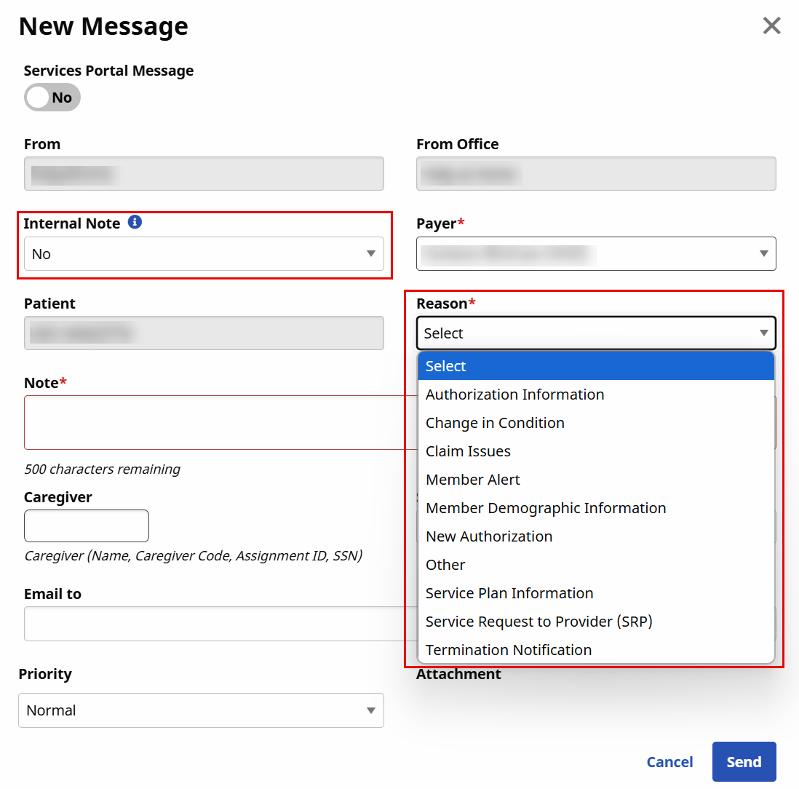This screenshot has height=789, width=799.
Task: Open the Priority dropdown
Action: pos(201,710)
